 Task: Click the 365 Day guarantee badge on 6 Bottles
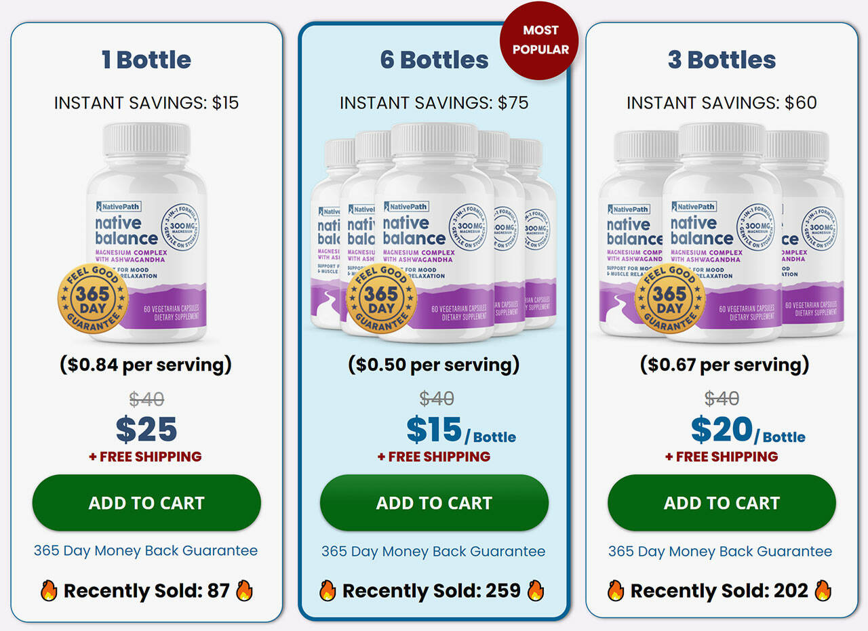click(x=380, y=299)
